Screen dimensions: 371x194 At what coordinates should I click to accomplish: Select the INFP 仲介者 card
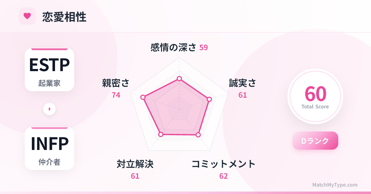49,149
